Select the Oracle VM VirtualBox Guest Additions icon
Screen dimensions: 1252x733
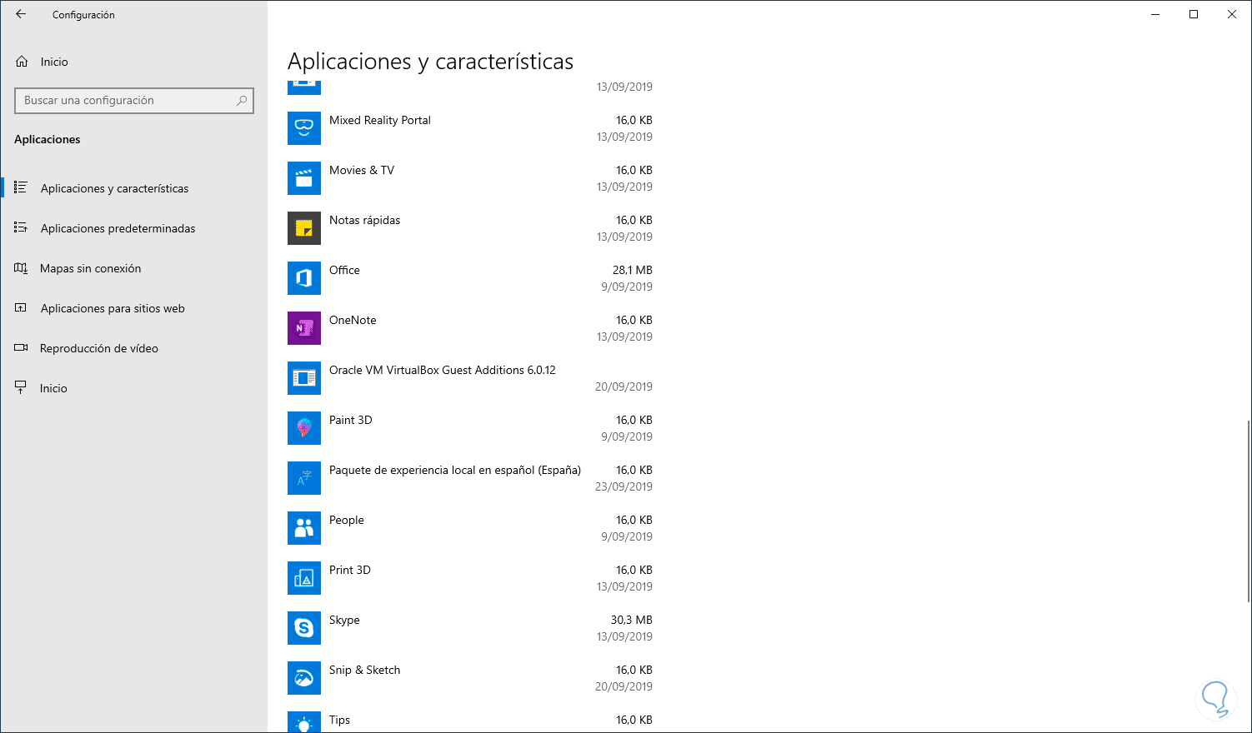coord(304,378)
